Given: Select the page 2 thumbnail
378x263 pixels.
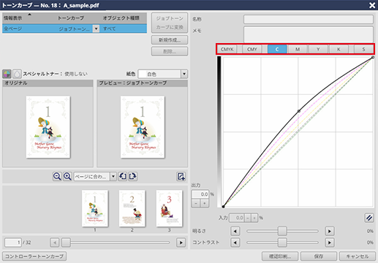Looking at the screenshot, I should click(x=132, y=208).
